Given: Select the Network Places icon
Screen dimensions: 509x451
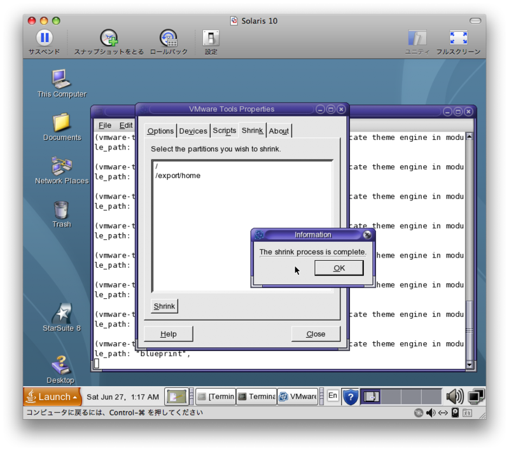Looking at the screenshot, I should click(x=61, y=166).
